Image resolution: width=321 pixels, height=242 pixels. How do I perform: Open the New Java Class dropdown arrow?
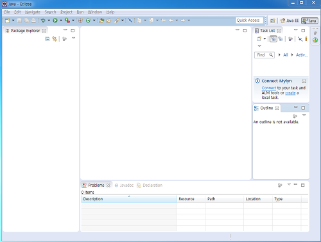click(94, 21)
